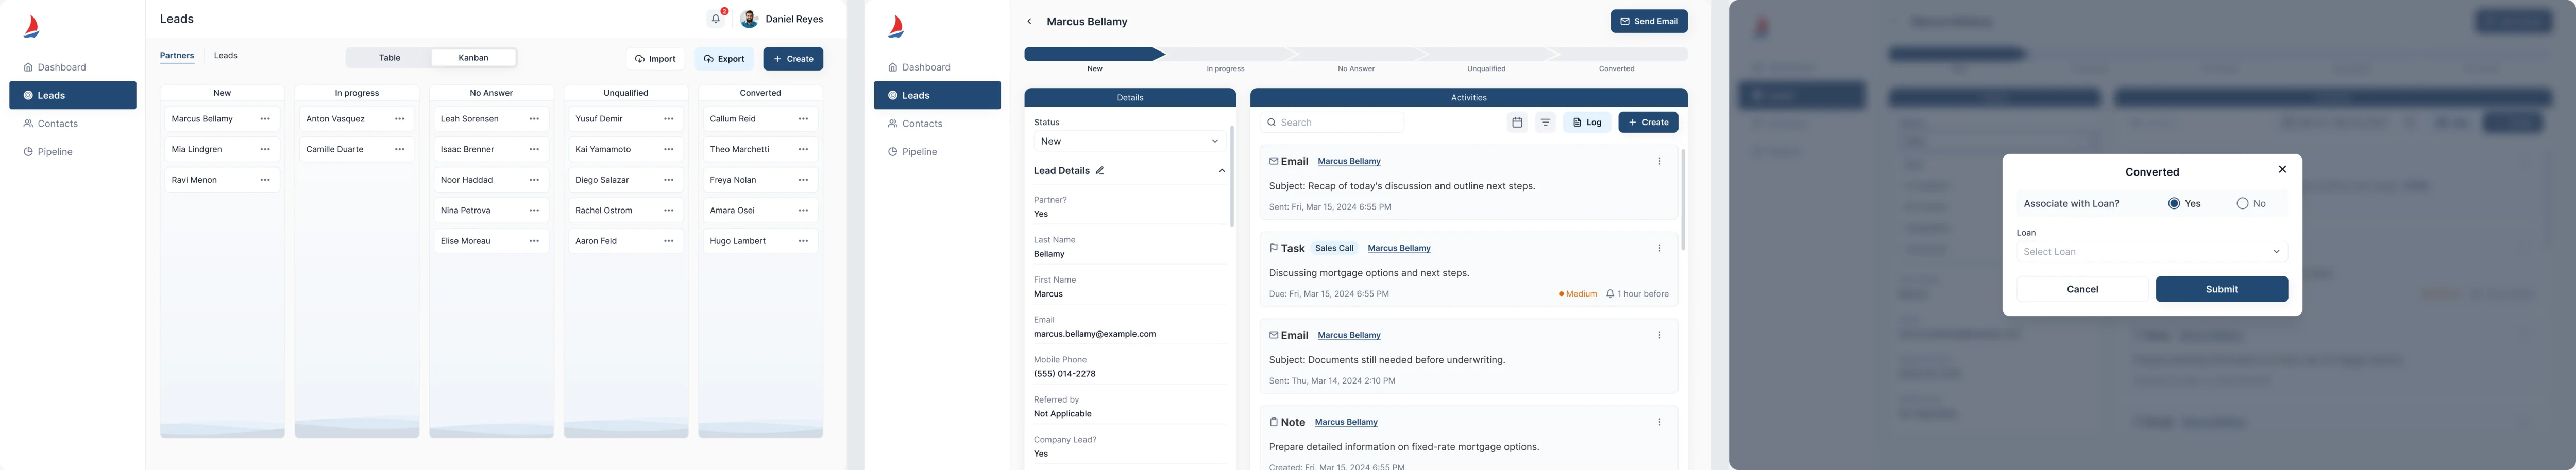
Task: Select Yes for Associate with Loan
Action: 2174,203
